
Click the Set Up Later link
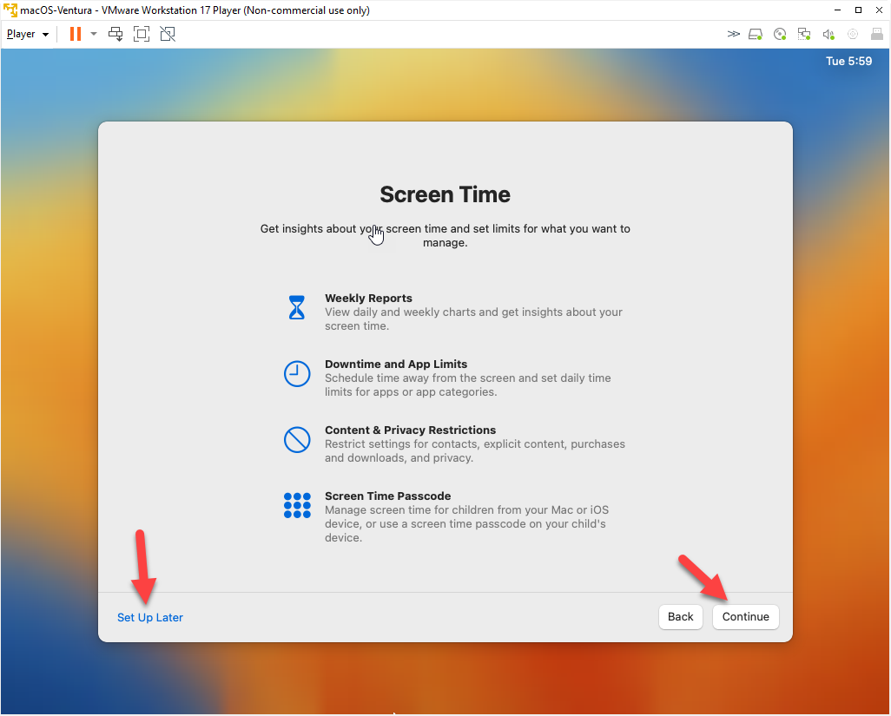(x=150, y=617)
